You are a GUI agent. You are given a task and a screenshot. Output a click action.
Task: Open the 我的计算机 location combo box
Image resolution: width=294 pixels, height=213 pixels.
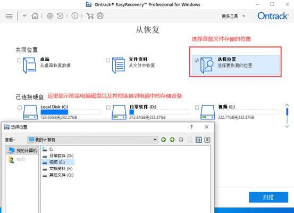pos(93,140)
